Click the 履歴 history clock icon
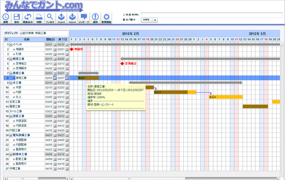 (x=6, y=17)
